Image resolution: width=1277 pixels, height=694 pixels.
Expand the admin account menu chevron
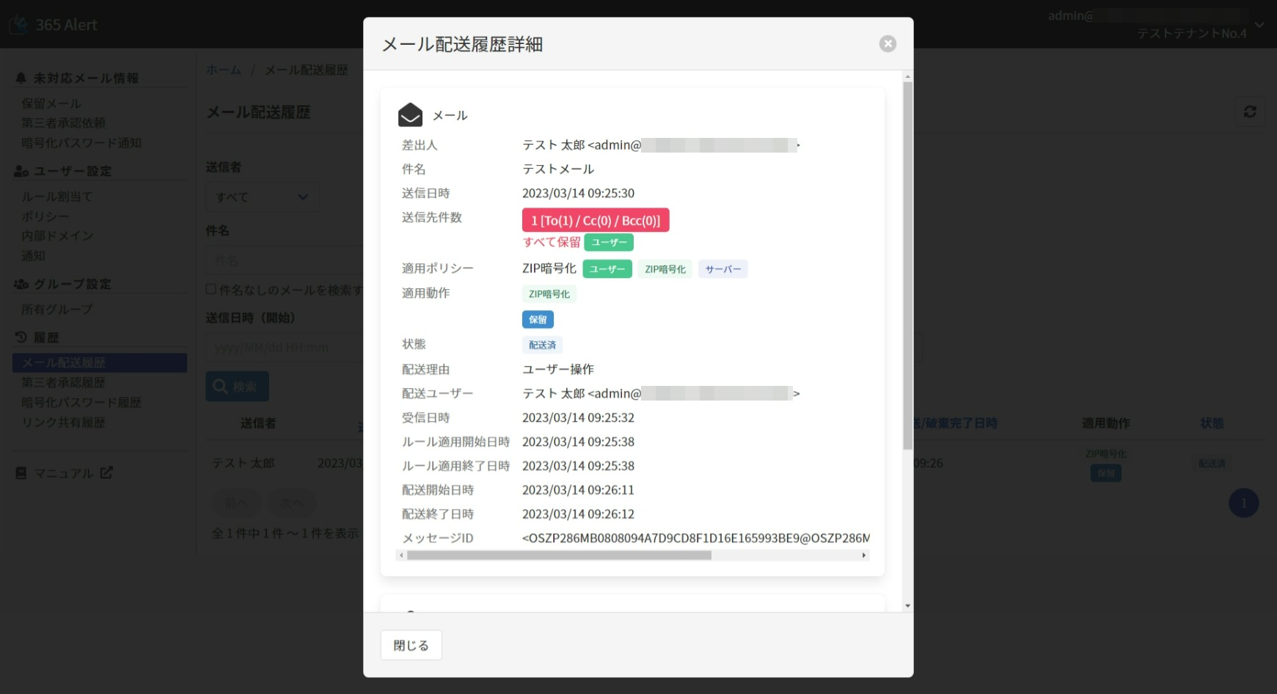(1259, 25)
